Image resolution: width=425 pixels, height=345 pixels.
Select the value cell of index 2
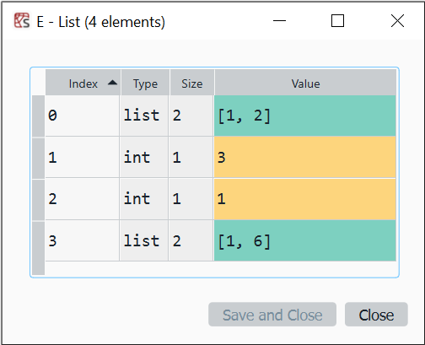[305, 199]
